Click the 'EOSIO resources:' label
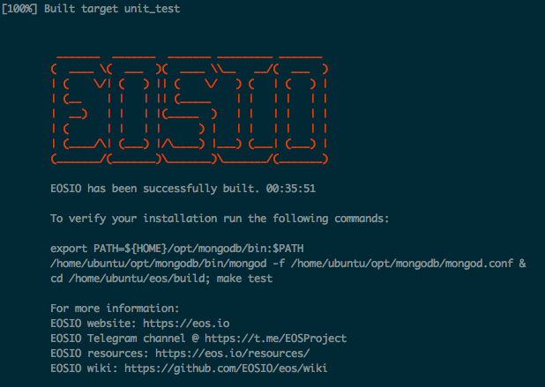 tap(100, 354)
